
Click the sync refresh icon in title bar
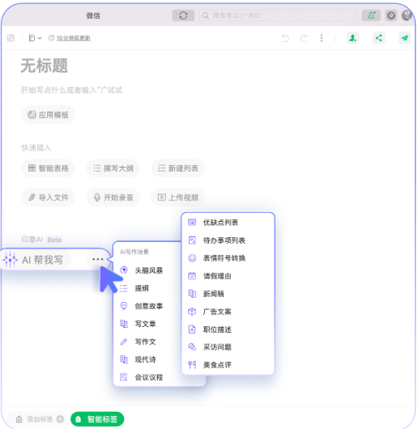(183, 15)
